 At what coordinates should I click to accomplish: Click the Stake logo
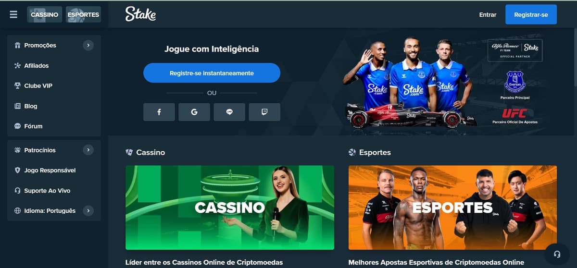coord(140,14)
